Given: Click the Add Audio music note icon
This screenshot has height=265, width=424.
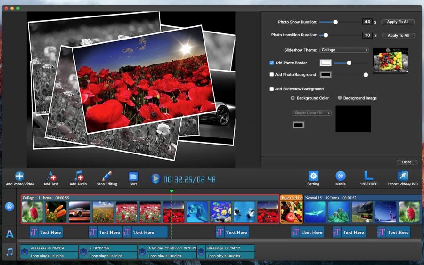Looking at the screenshot, I should pos(79,176).
